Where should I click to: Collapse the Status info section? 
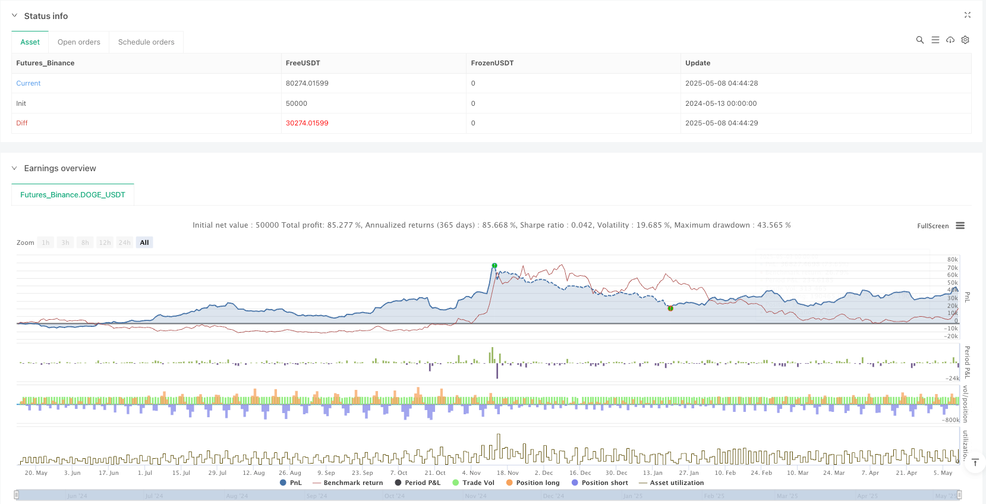[x=14, y=16]
